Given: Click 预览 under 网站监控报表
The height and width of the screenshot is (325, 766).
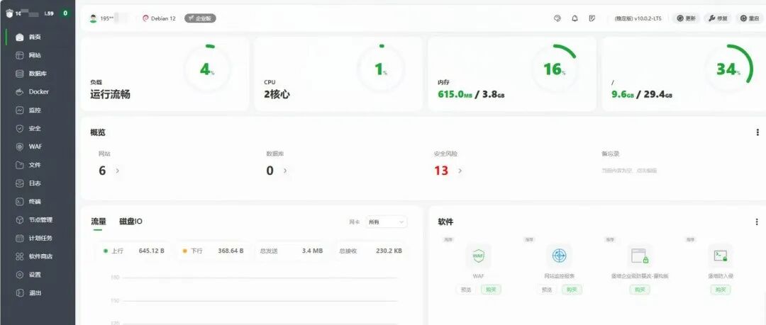Looking at the screenshot, I should [547, 290].
